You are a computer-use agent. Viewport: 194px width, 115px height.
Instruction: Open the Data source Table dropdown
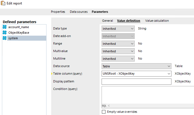click(x=136, y=66)
